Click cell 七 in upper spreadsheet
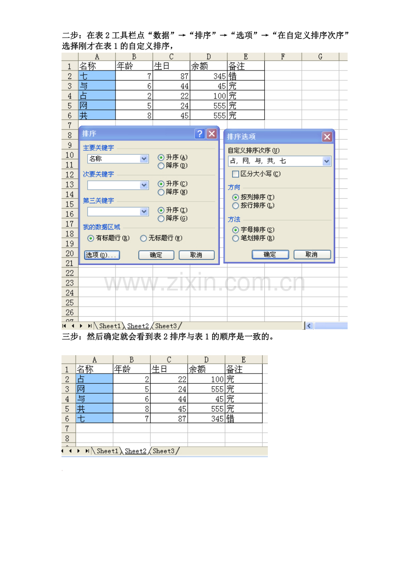 point(97,76)
